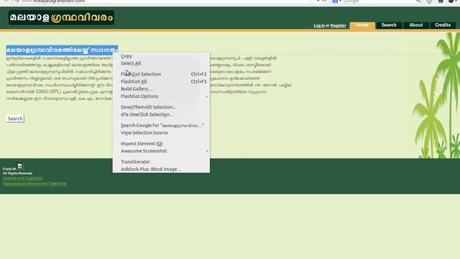Open the Home tab
This screenshot has width=460, height=259.
coord(362,25)
